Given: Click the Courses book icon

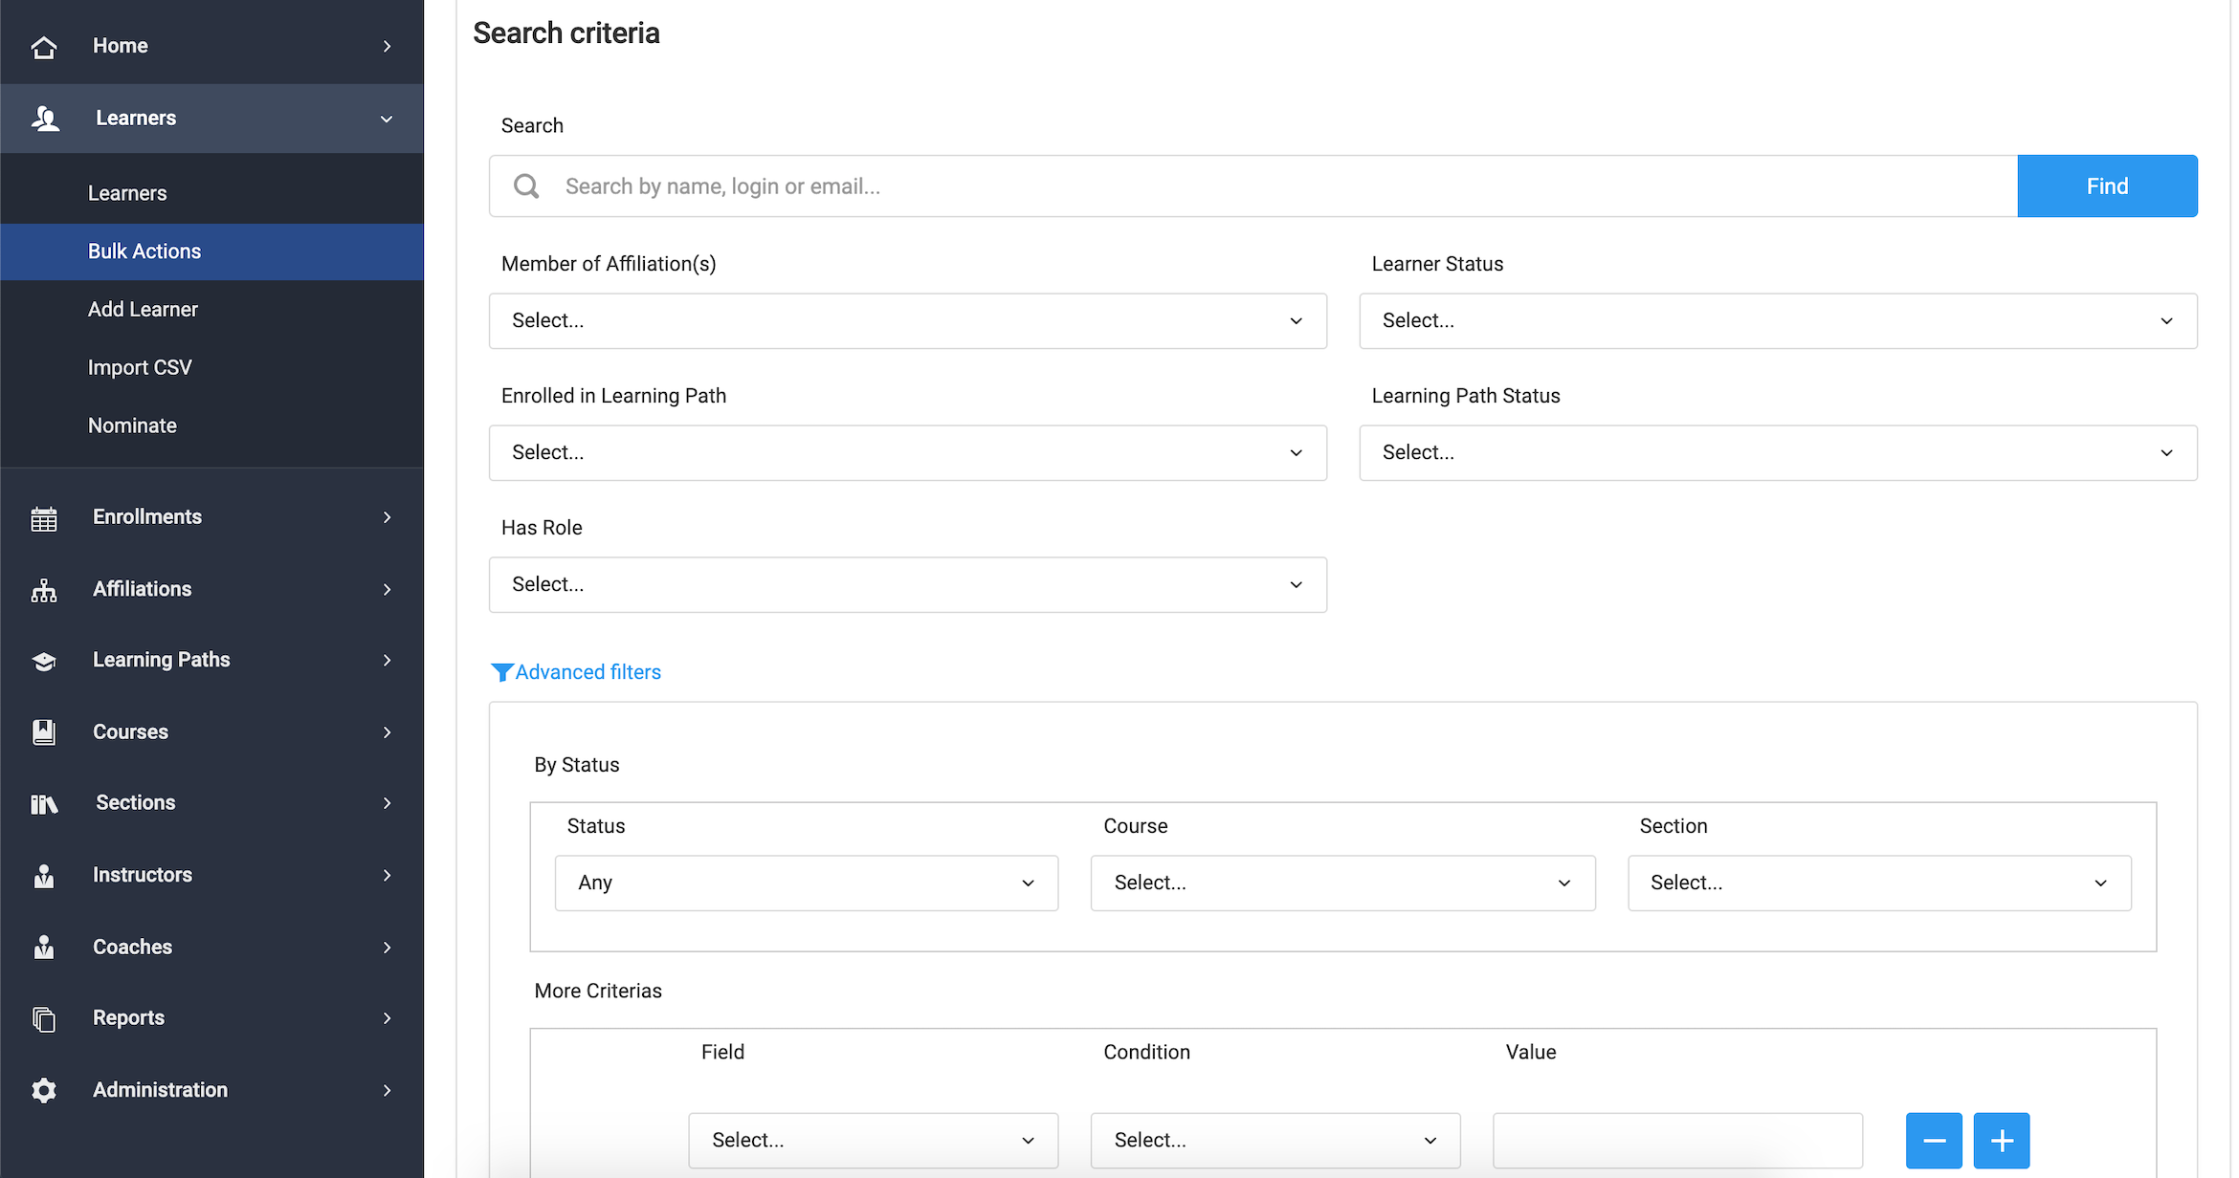Looking at the screenshot, I should 44,732.
